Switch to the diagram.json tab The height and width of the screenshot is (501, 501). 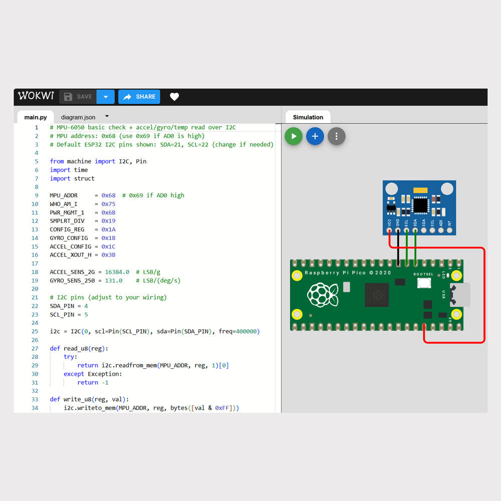pyautogui.click(x=78, y=117)
